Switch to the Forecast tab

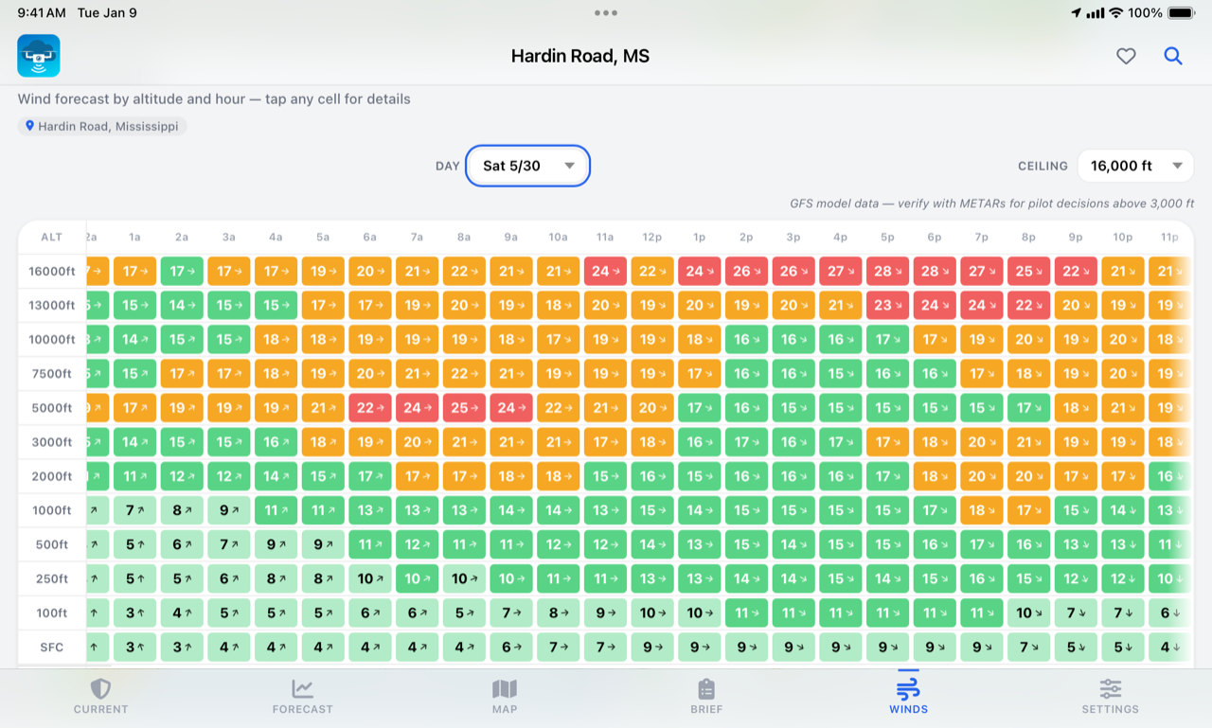(303, 696)
